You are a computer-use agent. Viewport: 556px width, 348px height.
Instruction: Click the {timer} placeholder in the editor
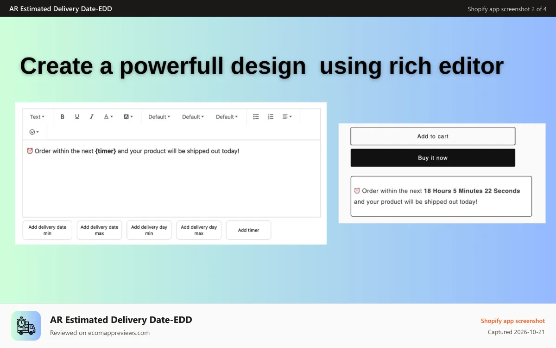click(106, 151)
